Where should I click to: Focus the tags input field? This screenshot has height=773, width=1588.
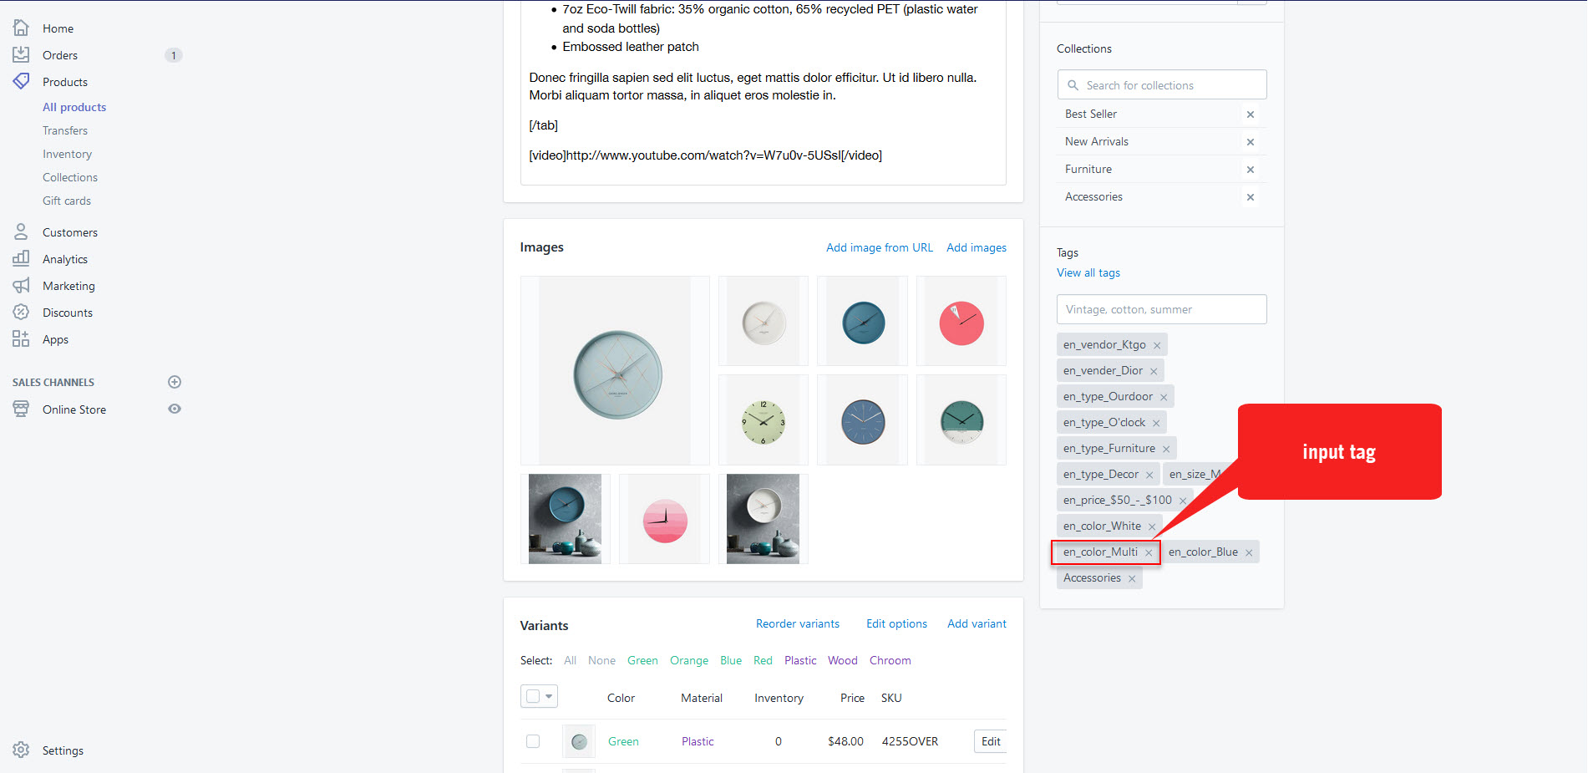pos(1162,309)
